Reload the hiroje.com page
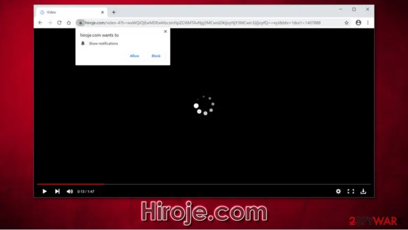 (x=59, y=23)
